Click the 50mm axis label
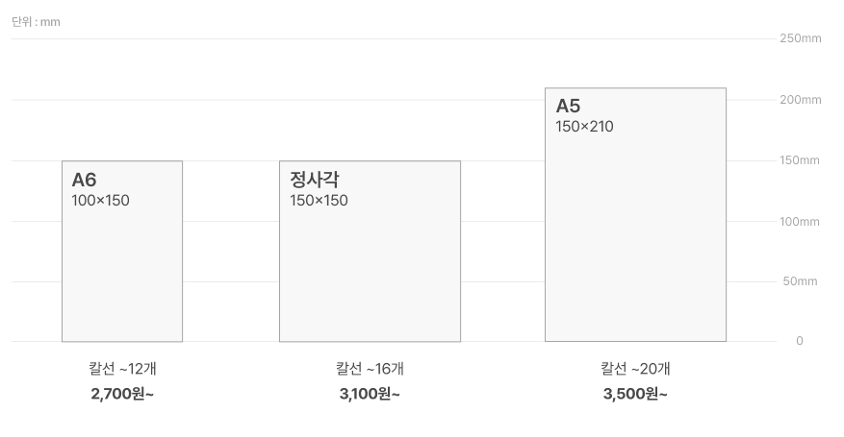The width and height of the screenshot is (844, 437). (800, 281)
